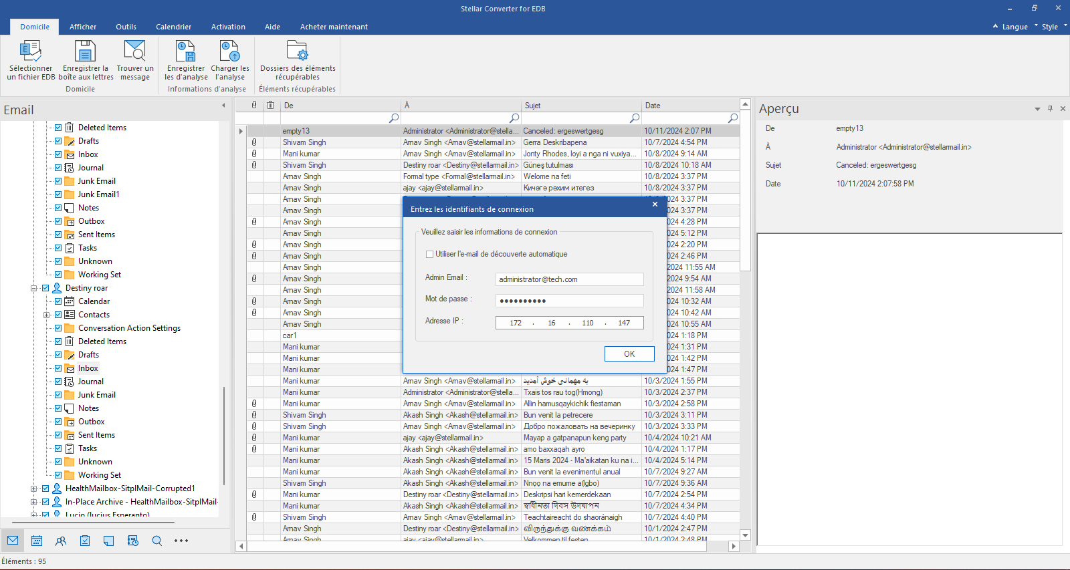
Task: Click Enregistrer les d'analyse icon
Action: [185, 51]
